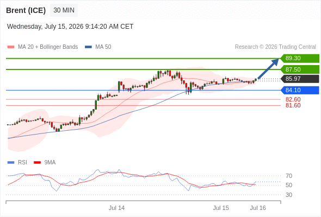Click the 30 MIN timeframe badge

click(x=64, y=10)
